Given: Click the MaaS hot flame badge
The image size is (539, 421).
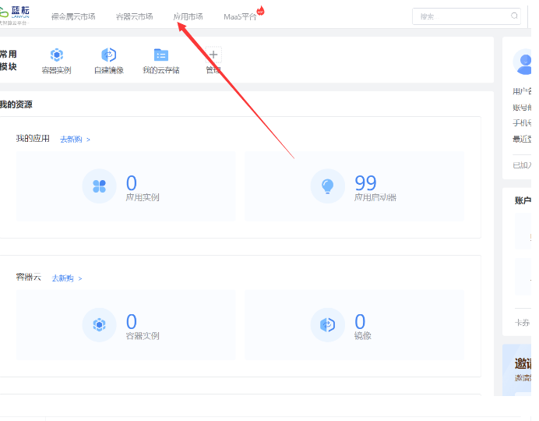Looking at the screenshot, I should pos(260,10).
